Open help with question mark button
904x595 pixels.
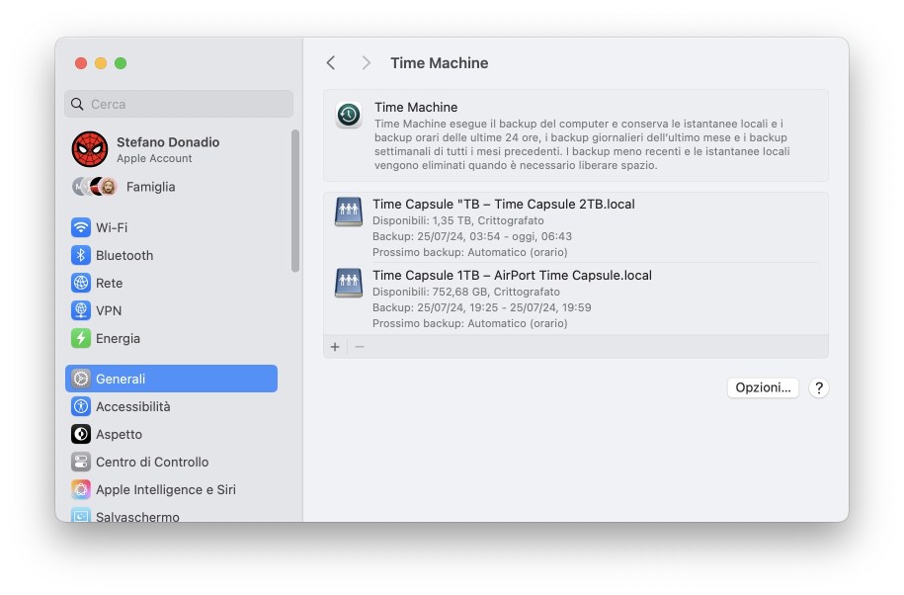819,388
